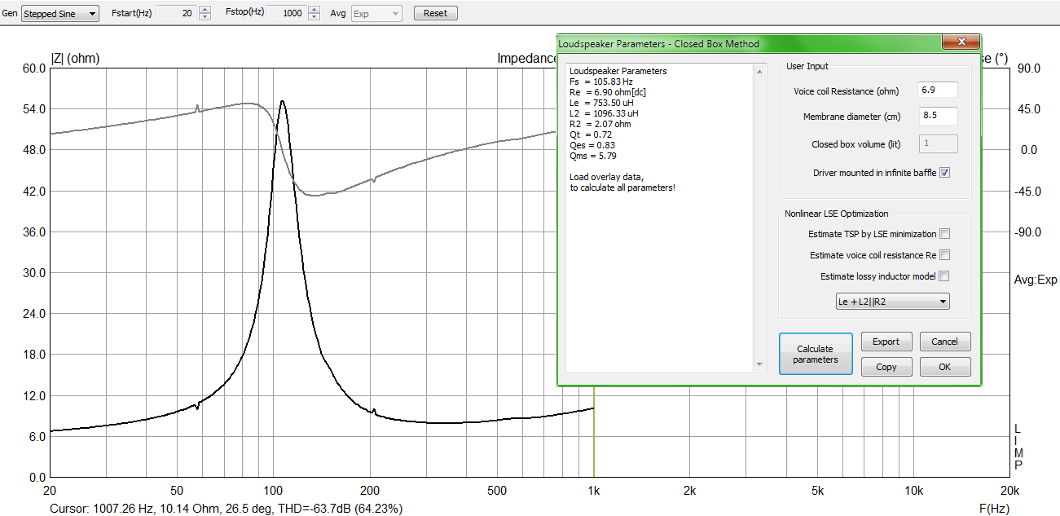Click the Calculate parameters button

(816, 354)
